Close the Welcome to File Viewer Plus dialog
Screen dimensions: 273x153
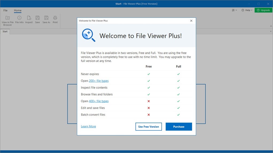tap(191, 21)
